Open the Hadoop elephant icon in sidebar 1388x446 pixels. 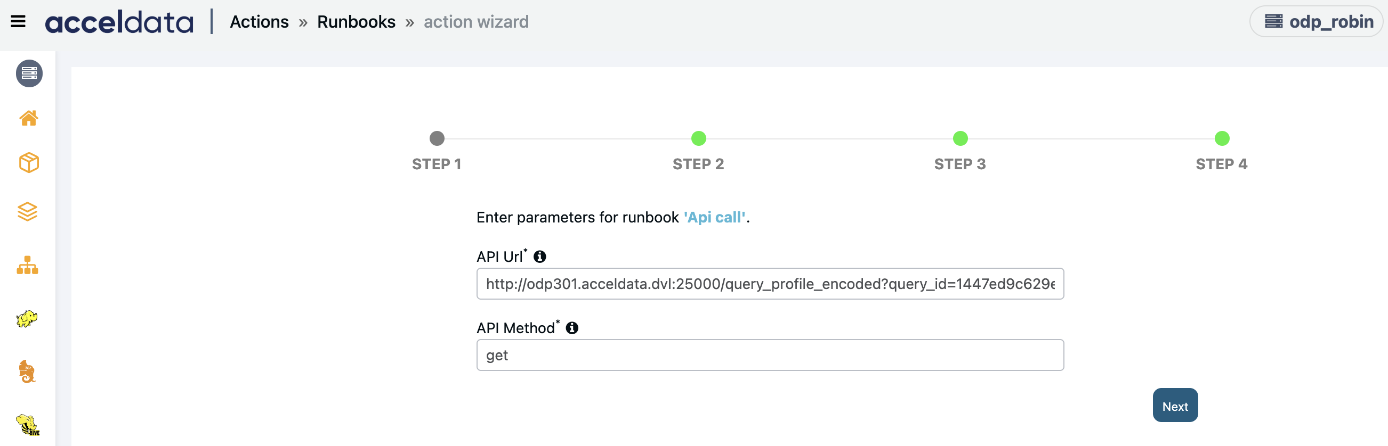tap(27, 319)
